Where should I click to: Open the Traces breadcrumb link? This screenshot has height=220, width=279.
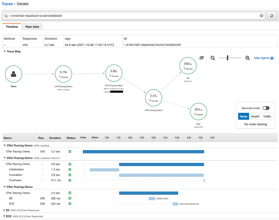(7, 4)
